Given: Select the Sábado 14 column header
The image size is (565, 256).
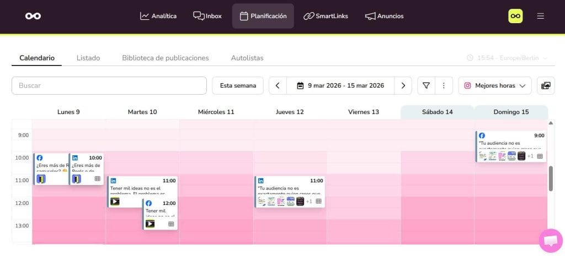Looking at the screenshot, I should pyautogui.click(x=437, y=112).
